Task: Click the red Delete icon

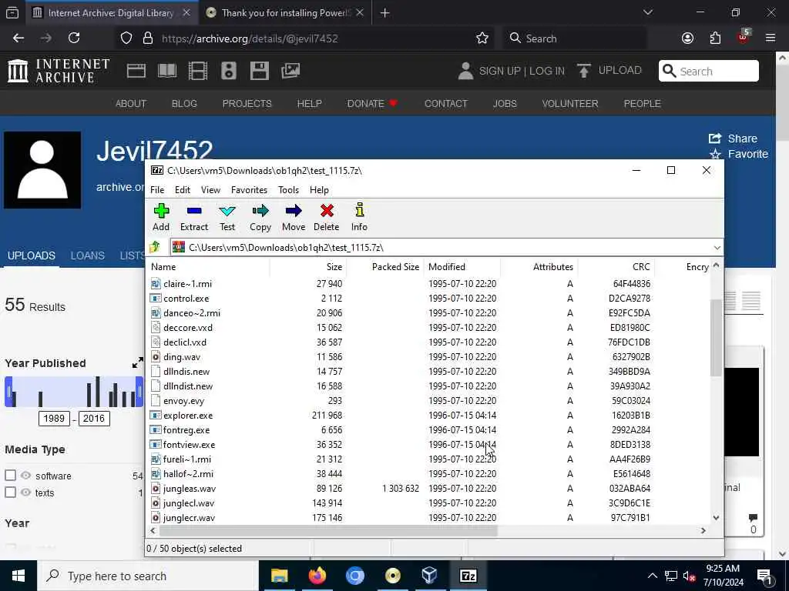Action: coord(327,217)
